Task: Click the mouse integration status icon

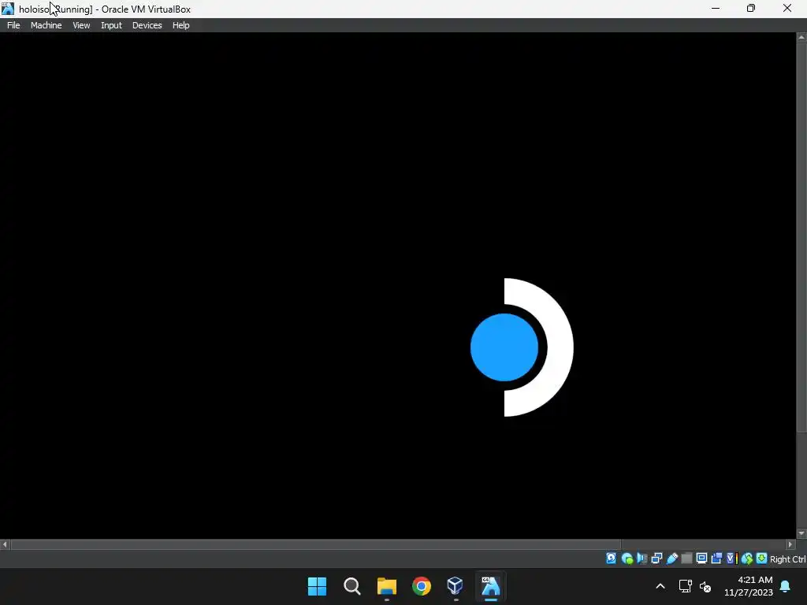Action: click(x=747, y=559)
